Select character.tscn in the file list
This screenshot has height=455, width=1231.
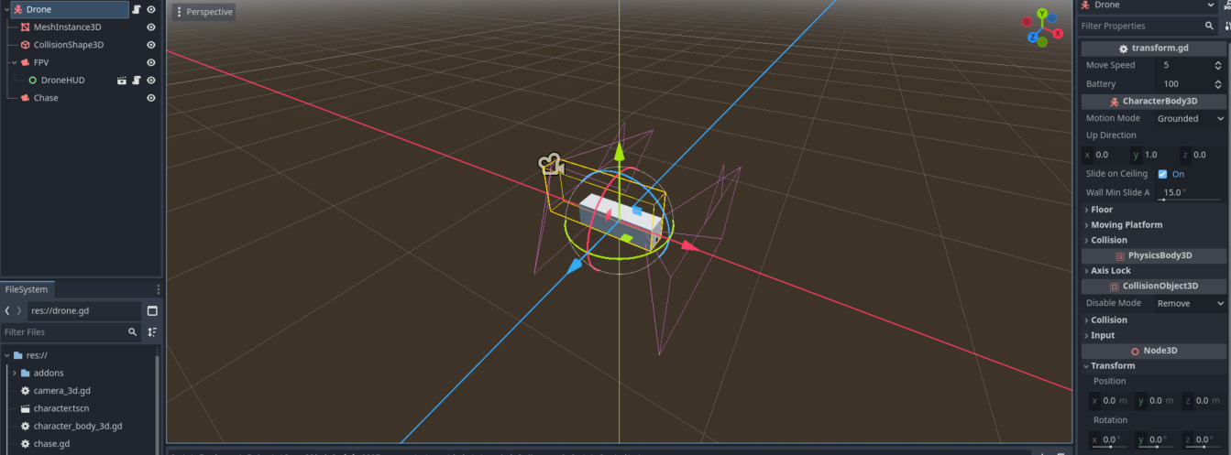(x=60, y=408)
